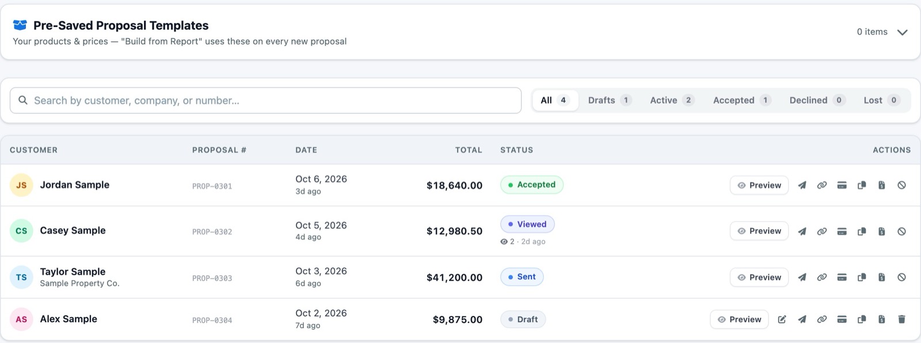Click the TS avatar for Taylor Sample
This screenshot has width=921, height=343.
[x=21, y=277]
